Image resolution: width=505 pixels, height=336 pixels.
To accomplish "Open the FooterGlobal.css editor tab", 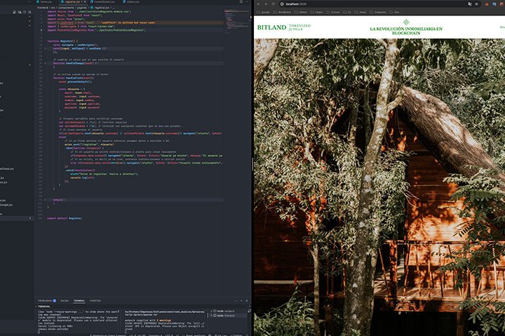I will point(102,2).
